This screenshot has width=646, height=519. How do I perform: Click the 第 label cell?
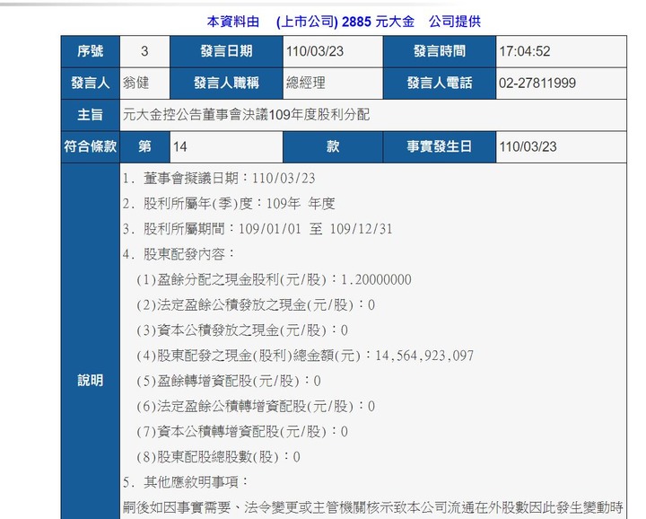144,146
